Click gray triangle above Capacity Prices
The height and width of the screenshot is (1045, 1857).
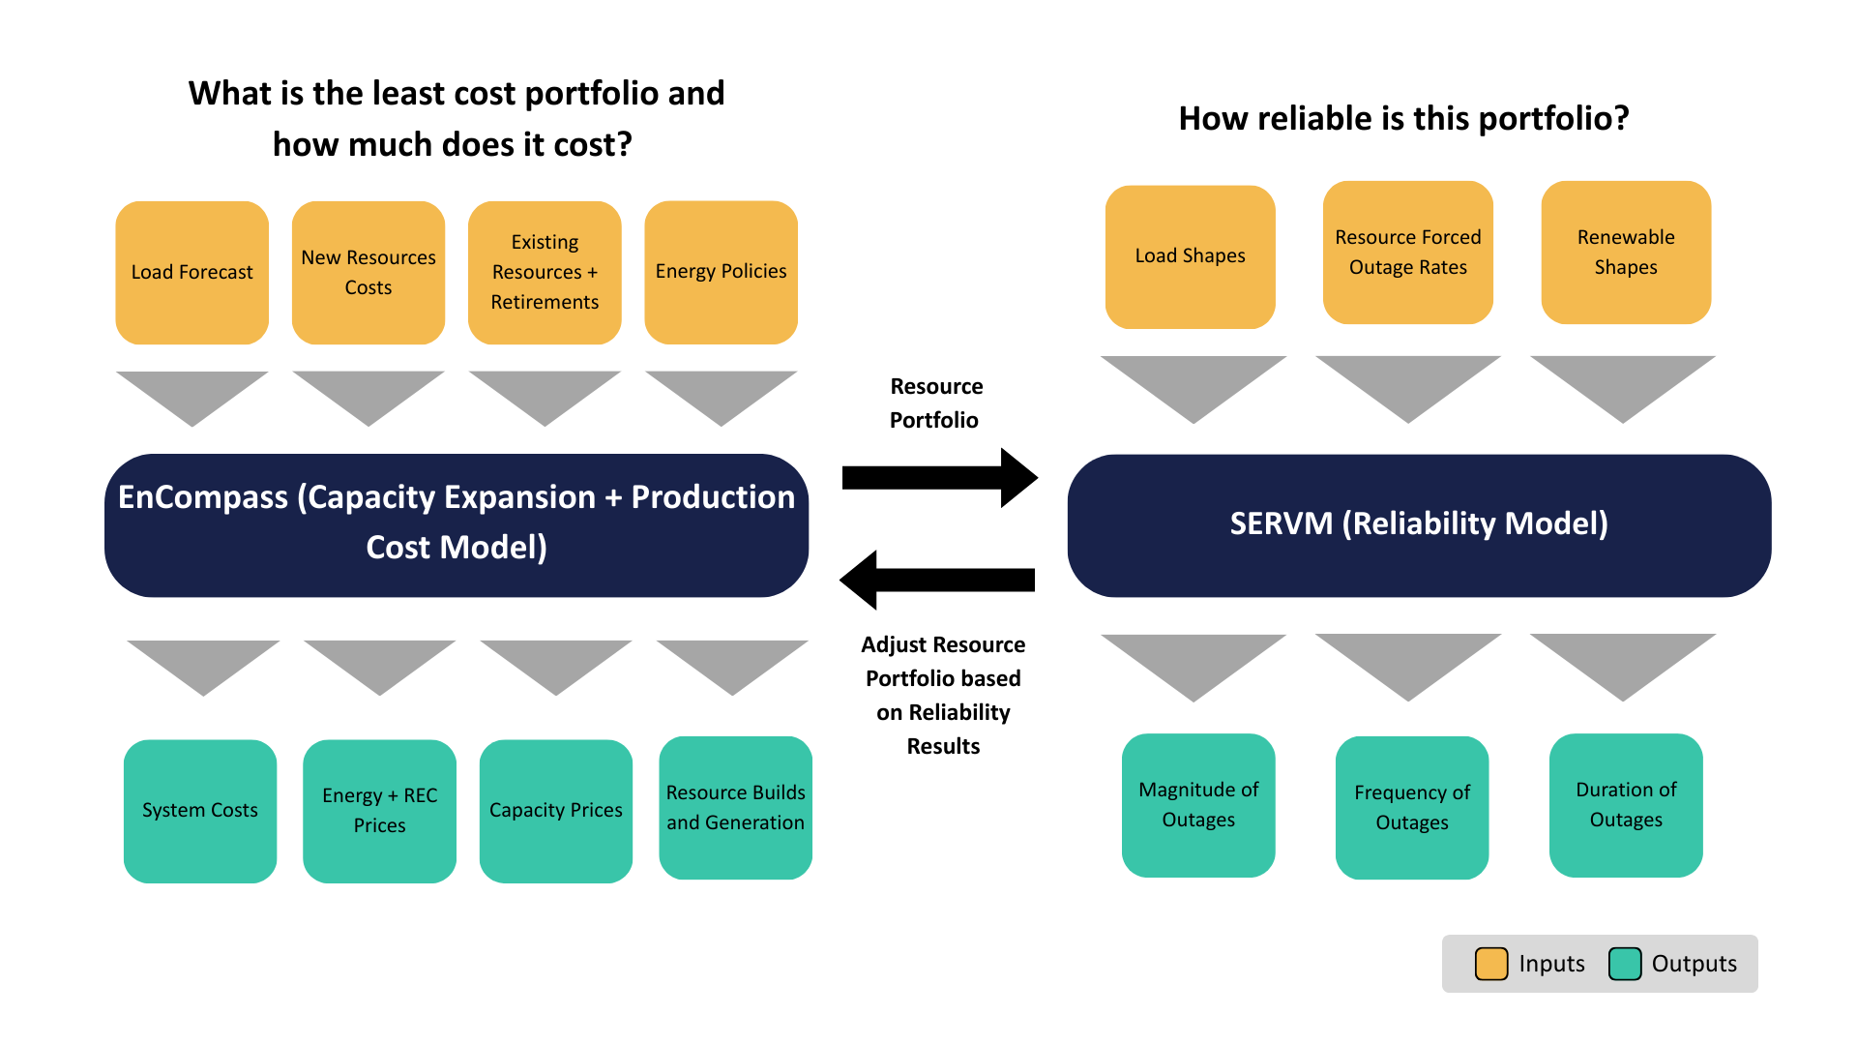point(556,663)
